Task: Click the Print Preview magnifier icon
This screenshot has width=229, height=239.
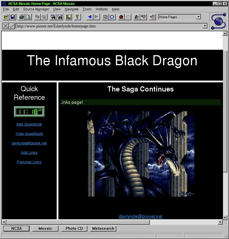Action: coord(28,17)
